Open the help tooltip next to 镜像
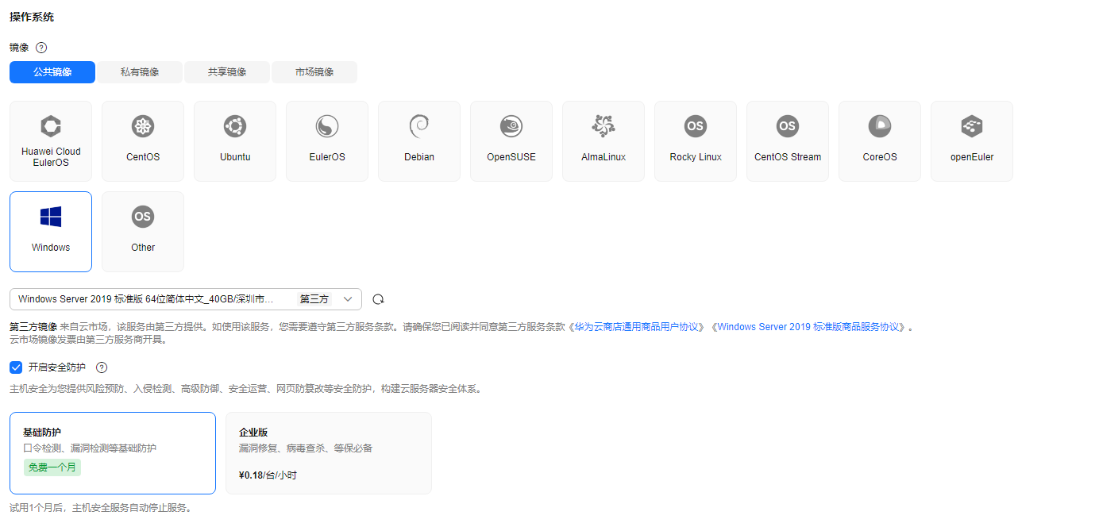The width and height of the screenshot is (1099, 527). (41, 48)
